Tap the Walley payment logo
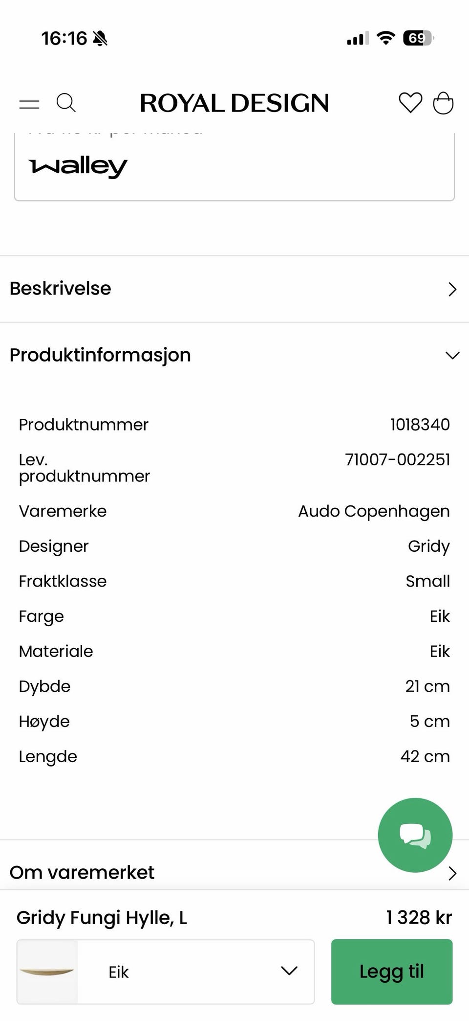Viewport: 469px width, 1021px height. pos(78,167)
